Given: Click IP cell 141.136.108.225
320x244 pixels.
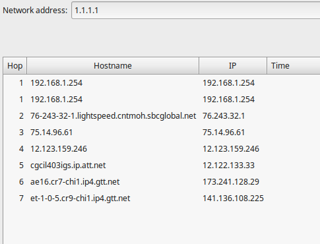Looking at the screenshot, I should pyautogui.click(x=233, y=198).
